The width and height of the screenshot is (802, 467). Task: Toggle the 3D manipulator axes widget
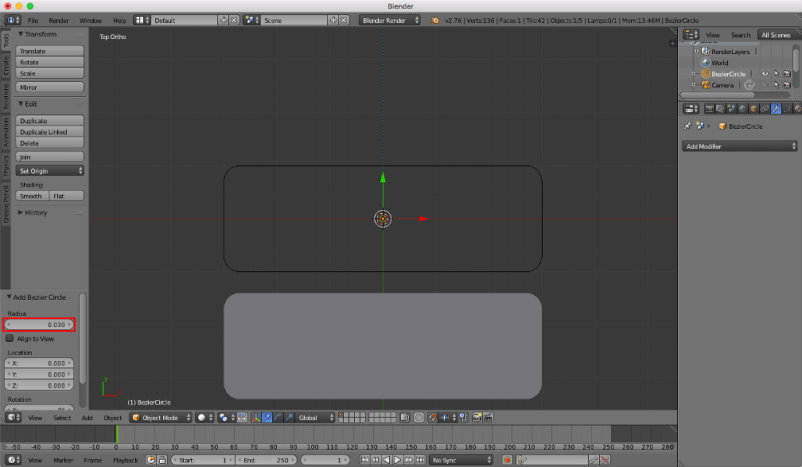point(255,418)
